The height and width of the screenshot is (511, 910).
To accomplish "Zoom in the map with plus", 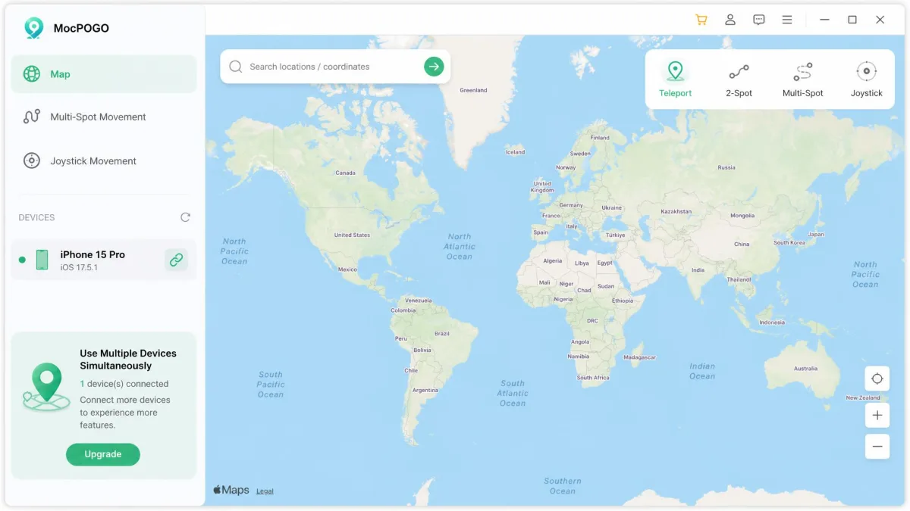I will click(877, 415).
